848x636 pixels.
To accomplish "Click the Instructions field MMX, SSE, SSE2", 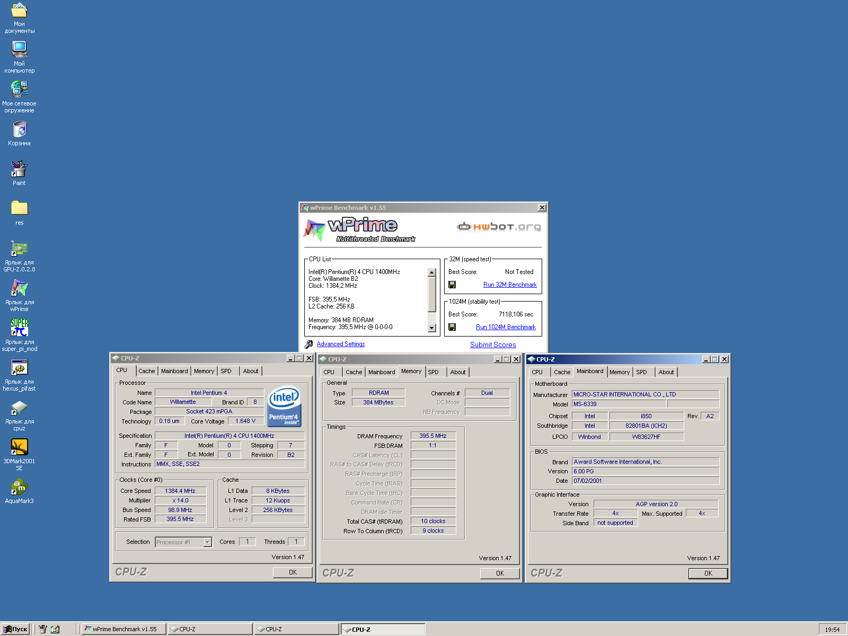I will (229, 464).
